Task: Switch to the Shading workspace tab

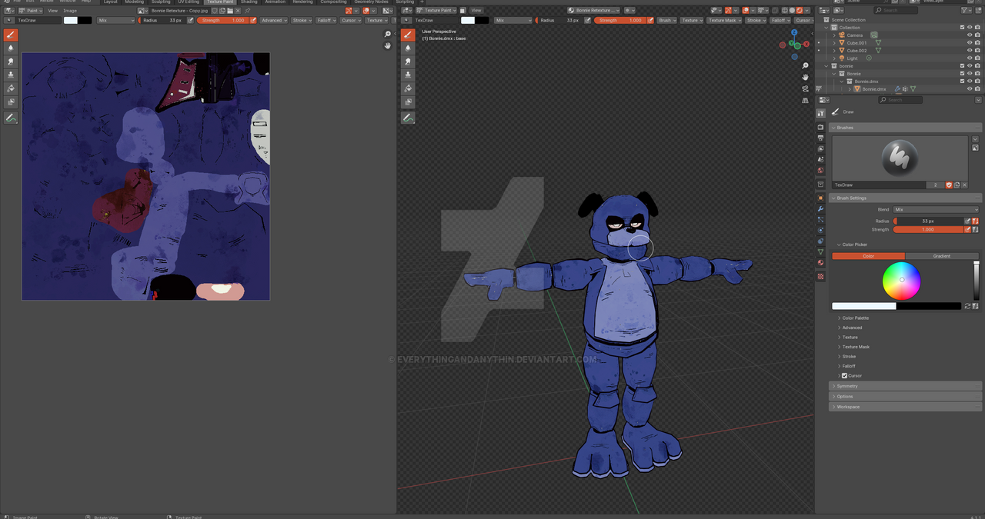Action: point(249,2)
